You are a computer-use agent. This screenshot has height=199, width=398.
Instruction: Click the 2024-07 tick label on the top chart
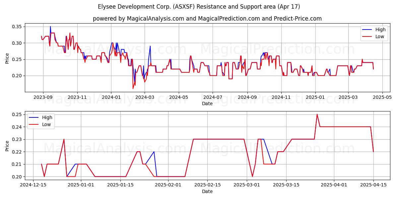pos(212,98)
